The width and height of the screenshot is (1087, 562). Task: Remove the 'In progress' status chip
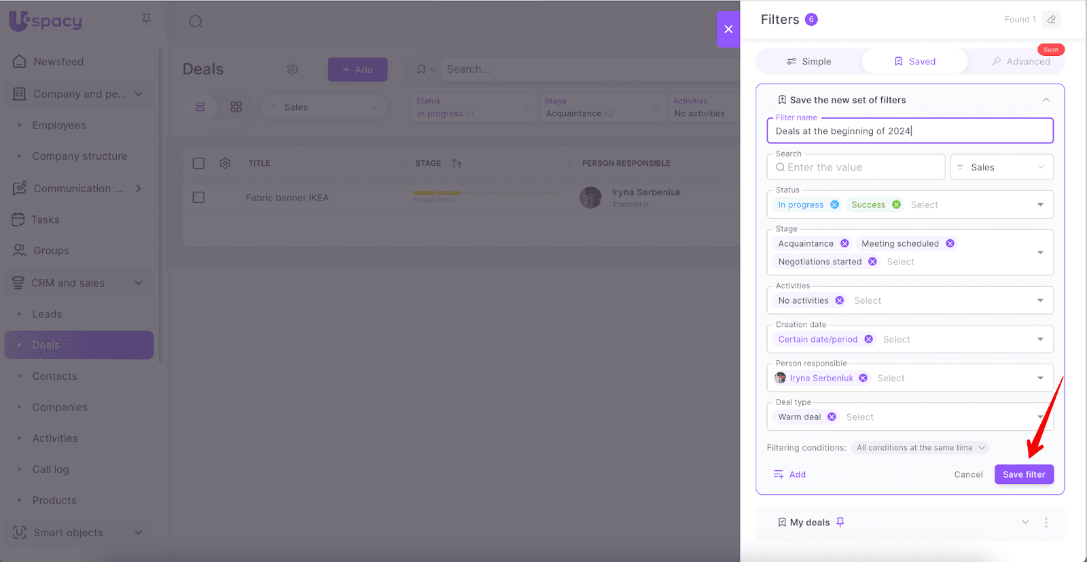coord(834,205)
